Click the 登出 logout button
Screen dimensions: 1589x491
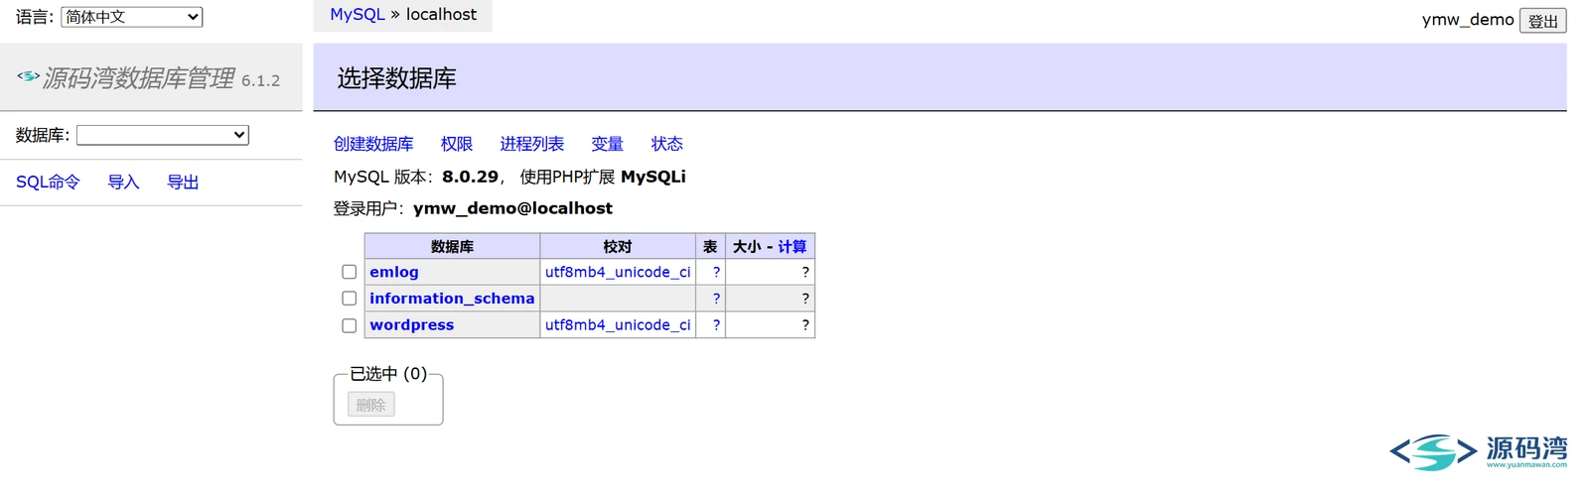pos(1543,21)
